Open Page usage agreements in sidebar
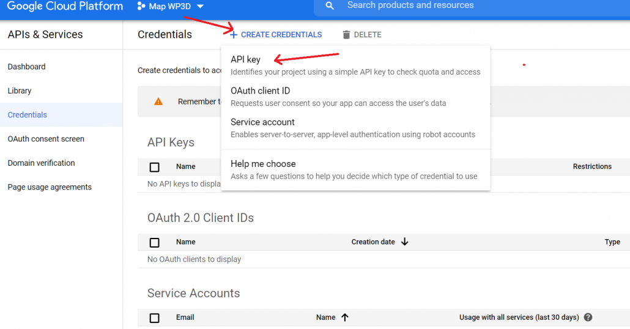Image resolution: width=630 pixels, height=329 pixels. click(50, 187)
